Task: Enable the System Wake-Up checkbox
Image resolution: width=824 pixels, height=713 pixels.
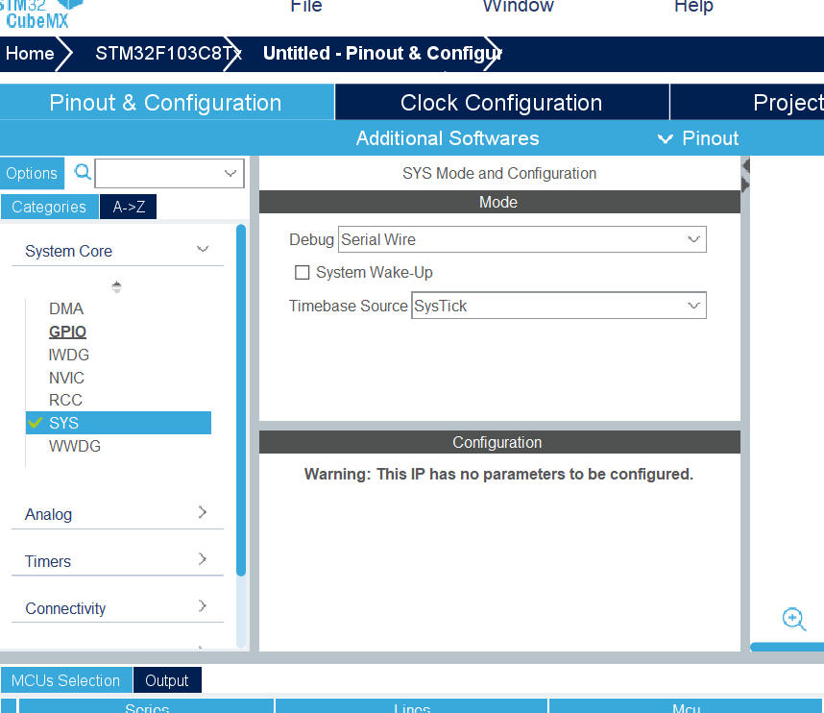Action: click(302, 272)
